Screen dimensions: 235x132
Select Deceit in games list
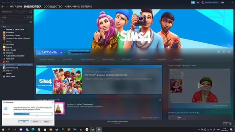(8, 41)
